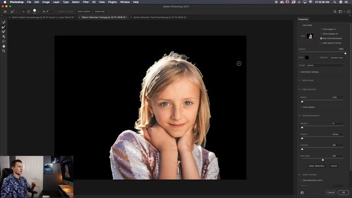Click the Smooth slider handle
352x198 pixels.
[302, 127]
